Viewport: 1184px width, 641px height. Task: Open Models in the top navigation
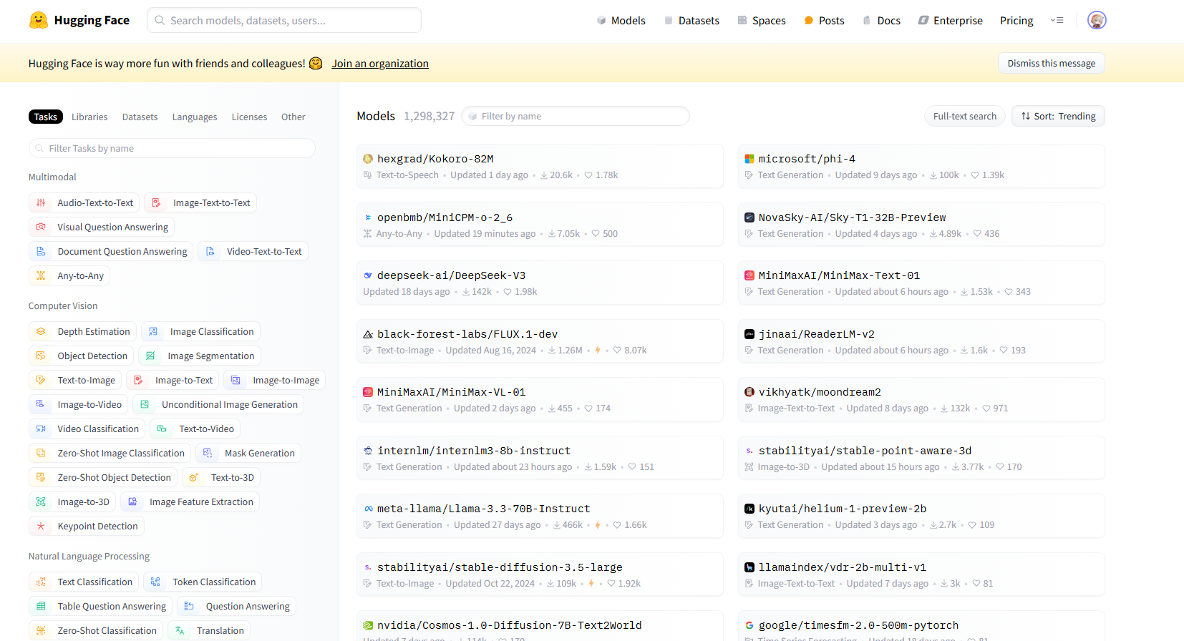[x=621, y=21]
